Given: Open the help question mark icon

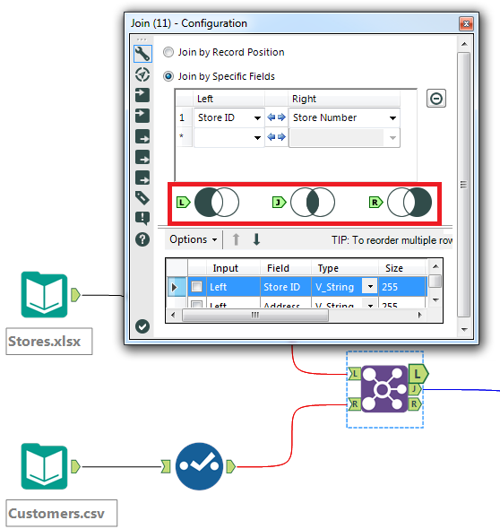Looking at the screenshot, I should point(142,239).
